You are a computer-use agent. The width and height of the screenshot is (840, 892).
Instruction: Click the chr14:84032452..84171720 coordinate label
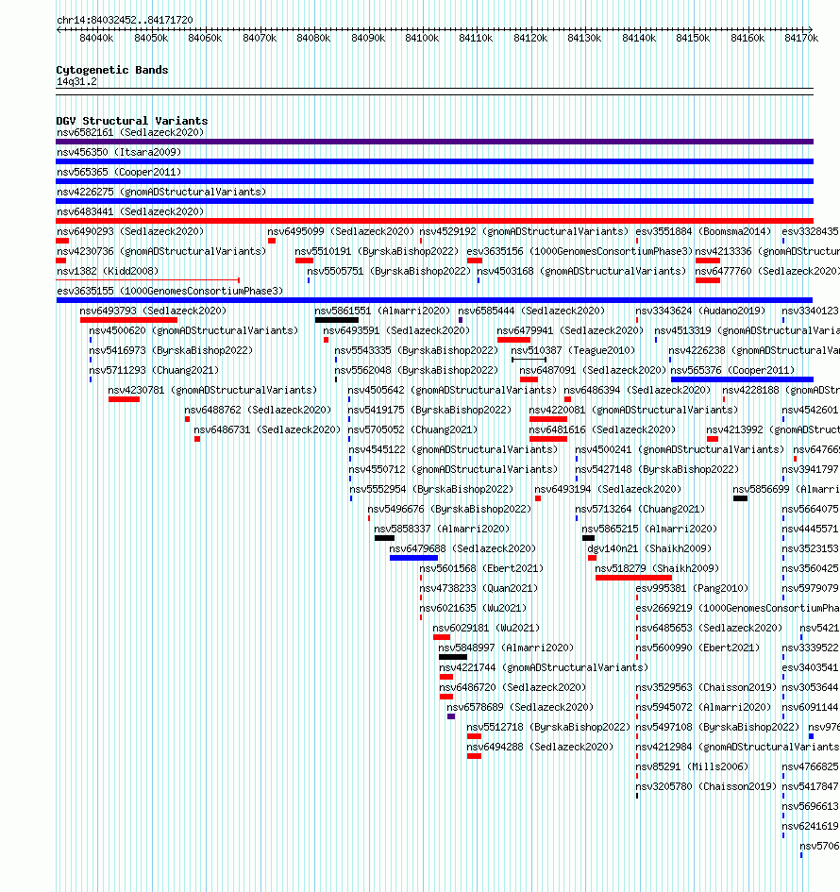point(125,20)
